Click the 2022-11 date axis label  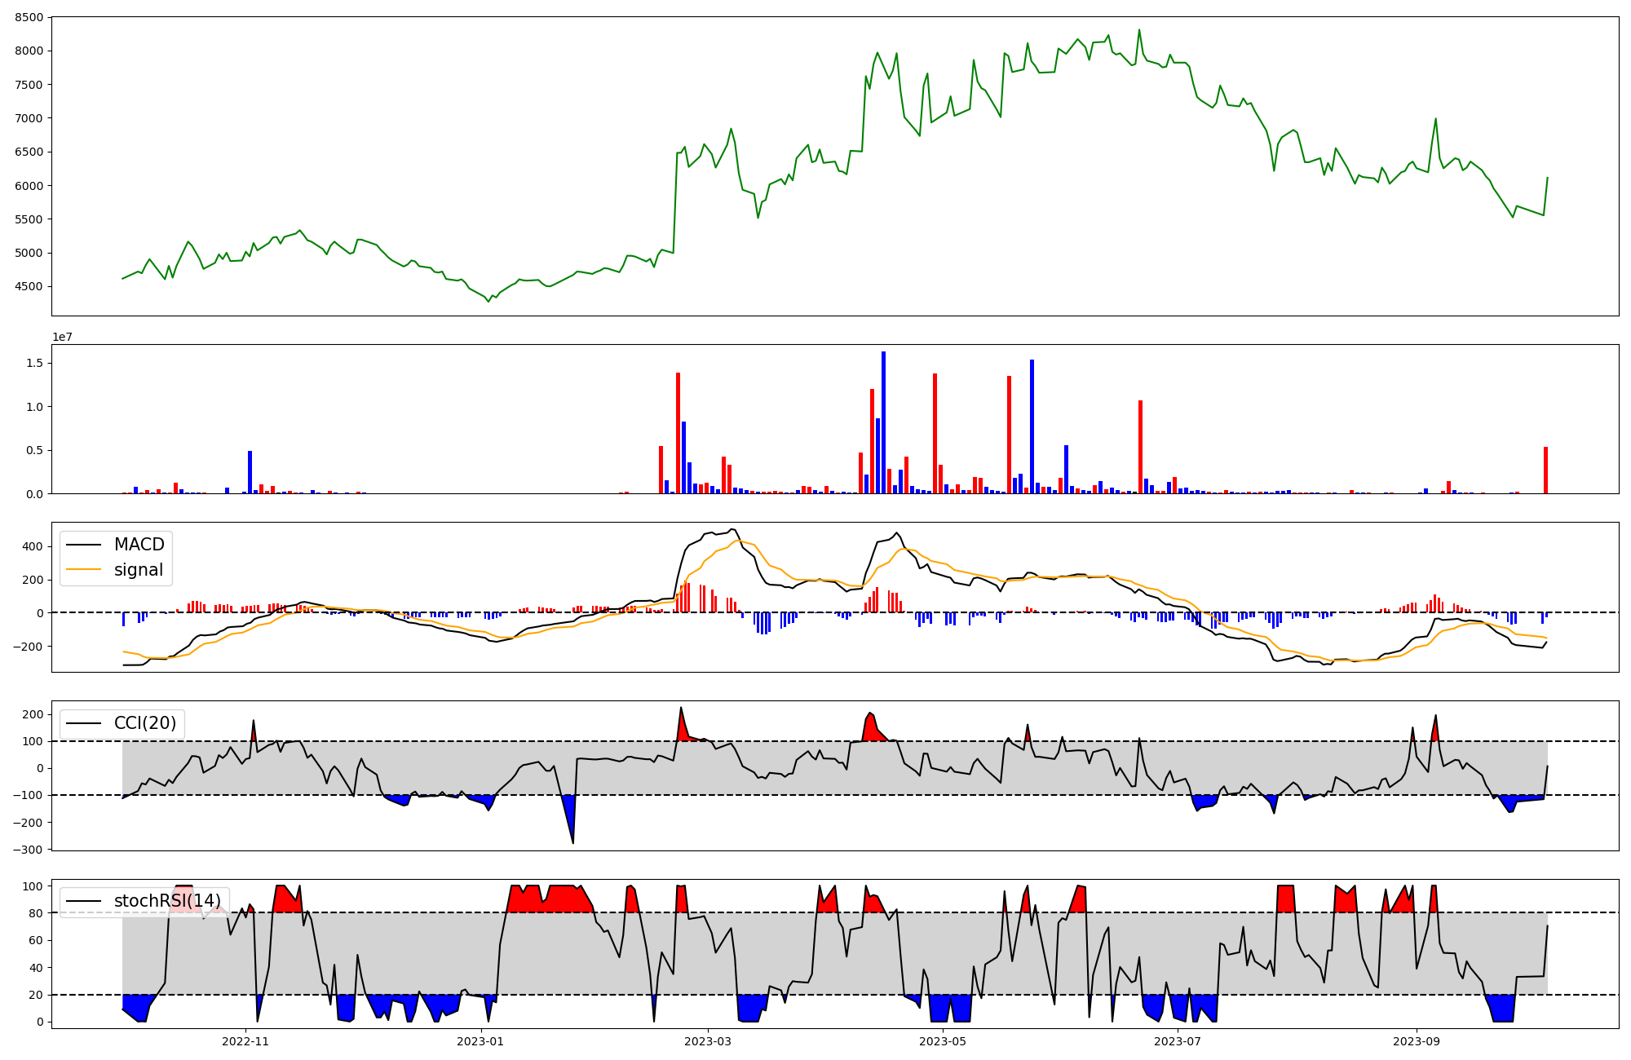[245, 1041]
